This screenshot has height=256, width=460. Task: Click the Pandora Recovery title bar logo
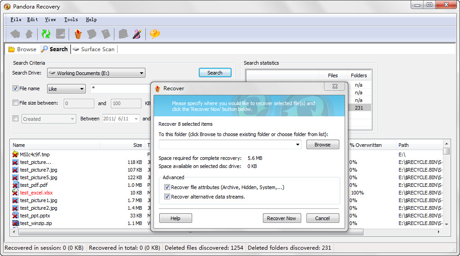(x=7, y=6)
